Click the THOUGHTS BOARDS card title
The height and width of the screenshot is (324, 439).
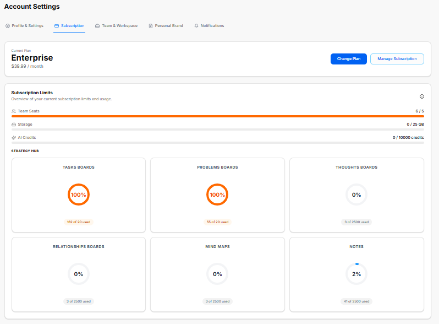pos(356,167)
